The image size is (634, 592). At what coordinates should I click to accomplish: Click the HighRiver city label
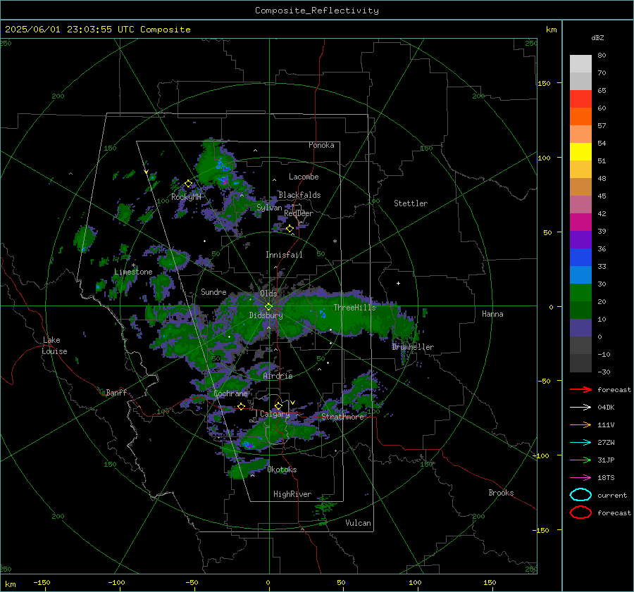(x=292, y=494)
